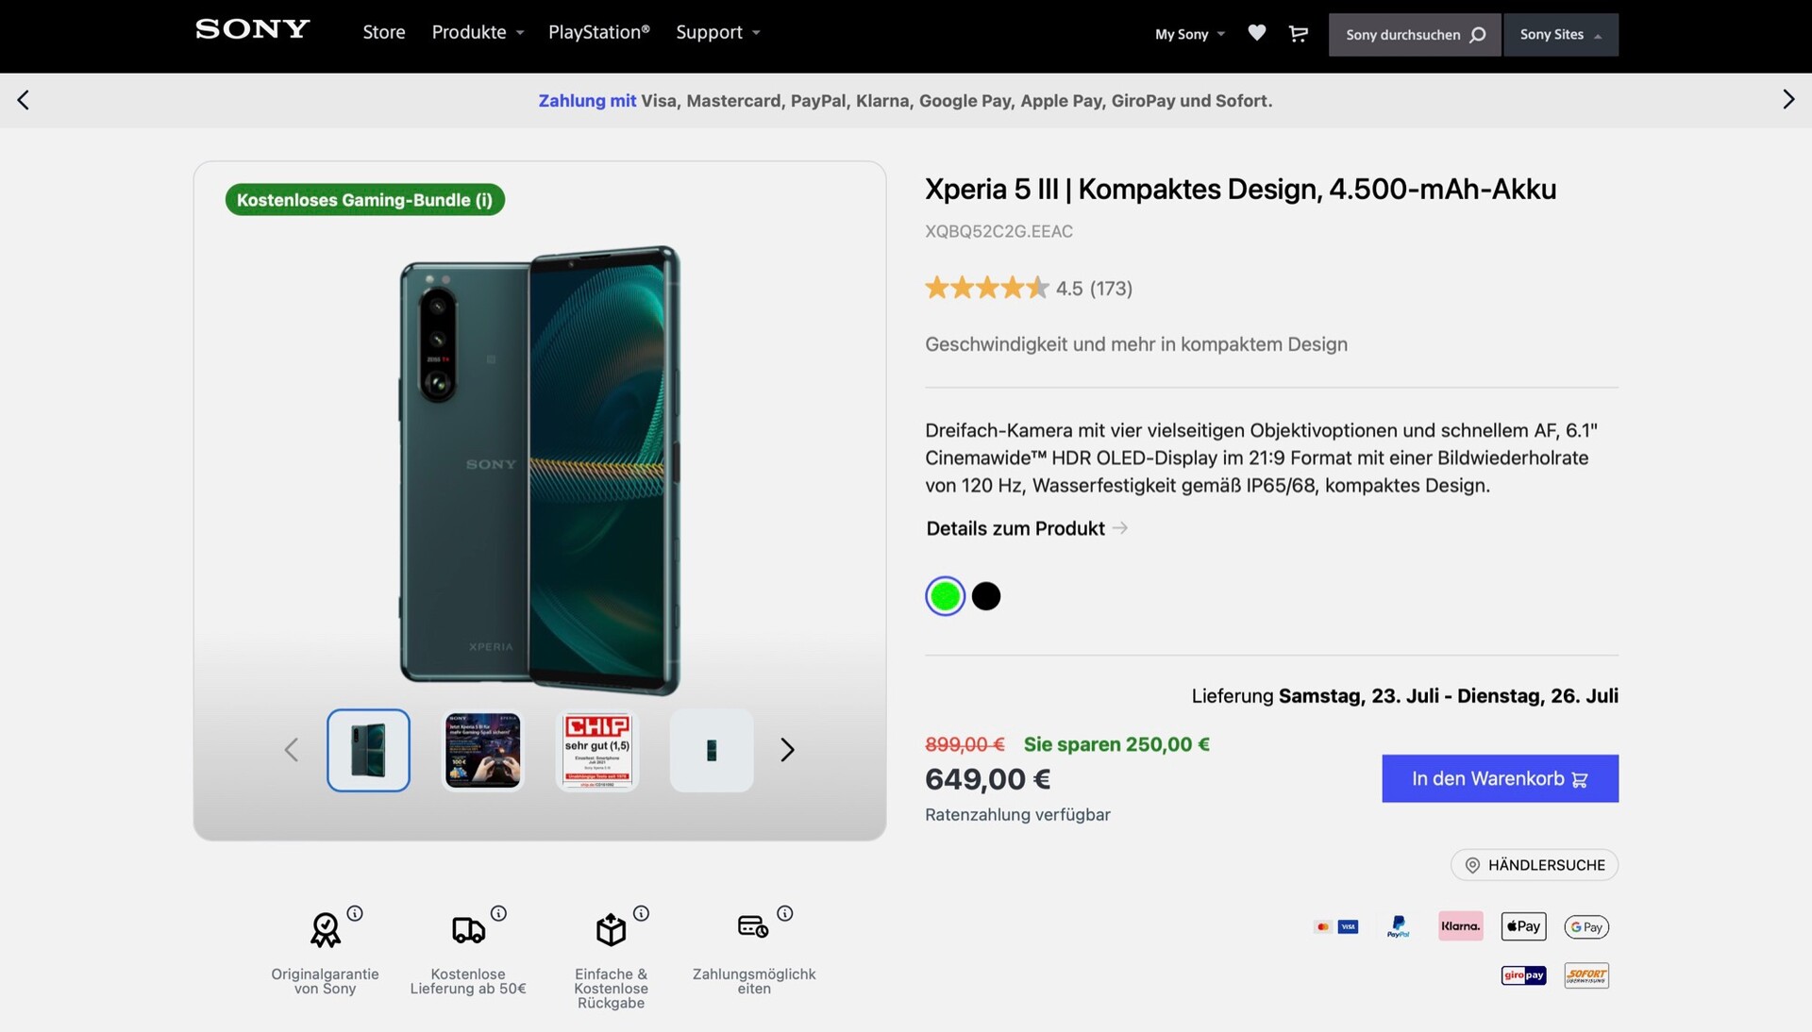Select the green color option

945,596
